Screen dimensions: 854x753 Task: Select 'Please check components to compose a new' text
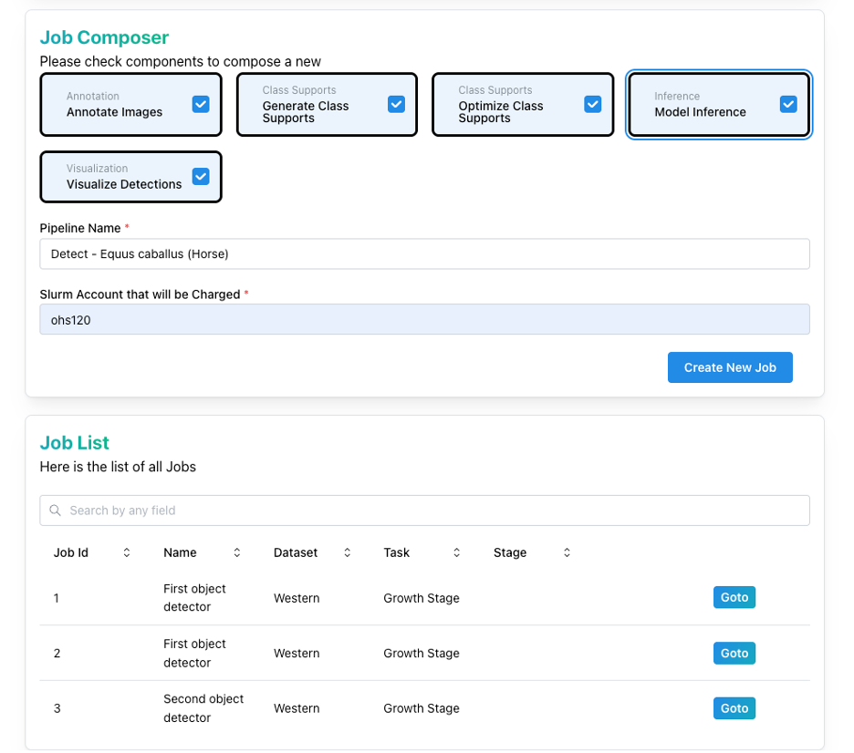tap(181, 61)
